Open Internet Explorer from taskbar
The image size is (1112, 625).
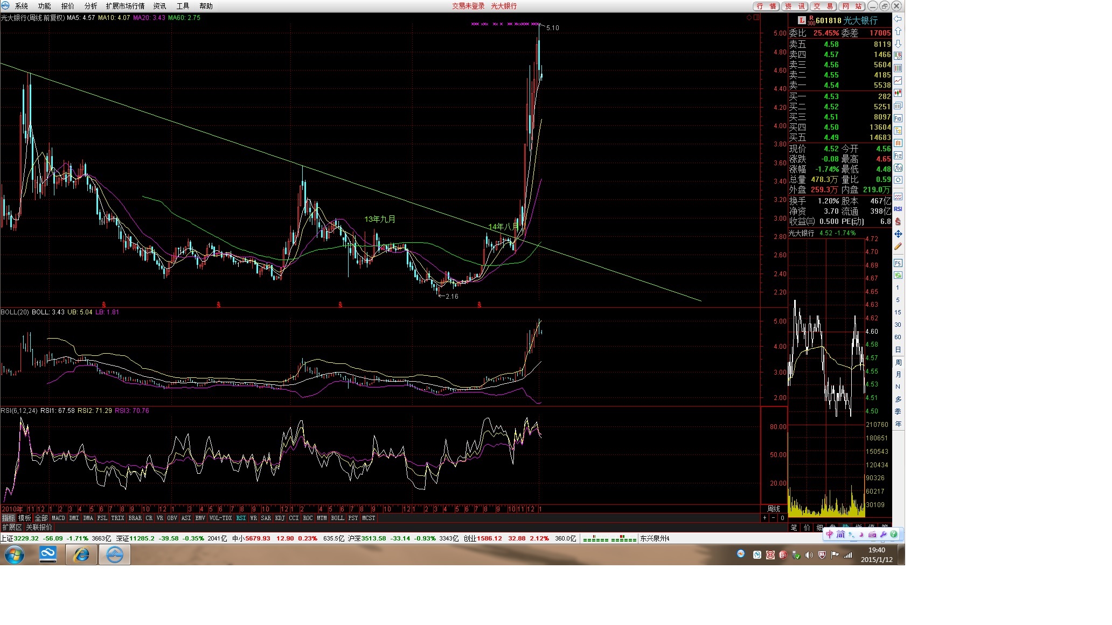pyautogui.click(x=81, y=554)
